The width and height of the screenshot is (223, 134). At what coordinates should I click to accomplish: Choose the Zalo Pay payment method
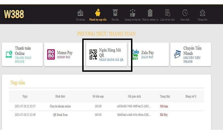click(x=149, y=54)
